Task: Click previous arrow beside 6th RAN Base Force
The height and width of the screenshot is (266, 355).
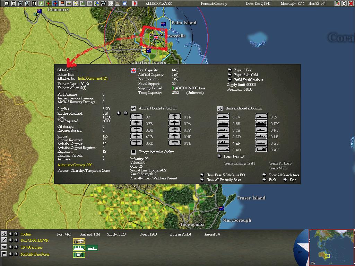Action: tap(11, 254)
